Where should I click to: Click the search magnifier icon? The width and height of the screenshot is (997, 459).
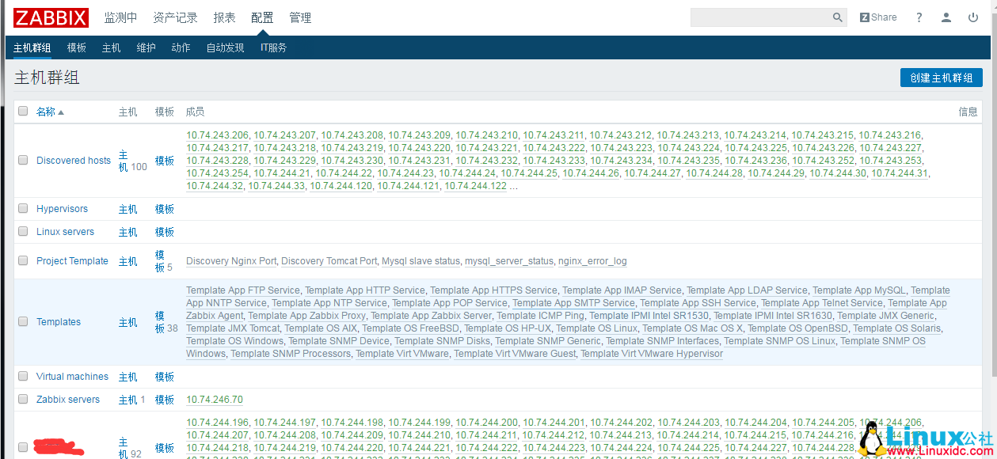[x=837, y=17]
